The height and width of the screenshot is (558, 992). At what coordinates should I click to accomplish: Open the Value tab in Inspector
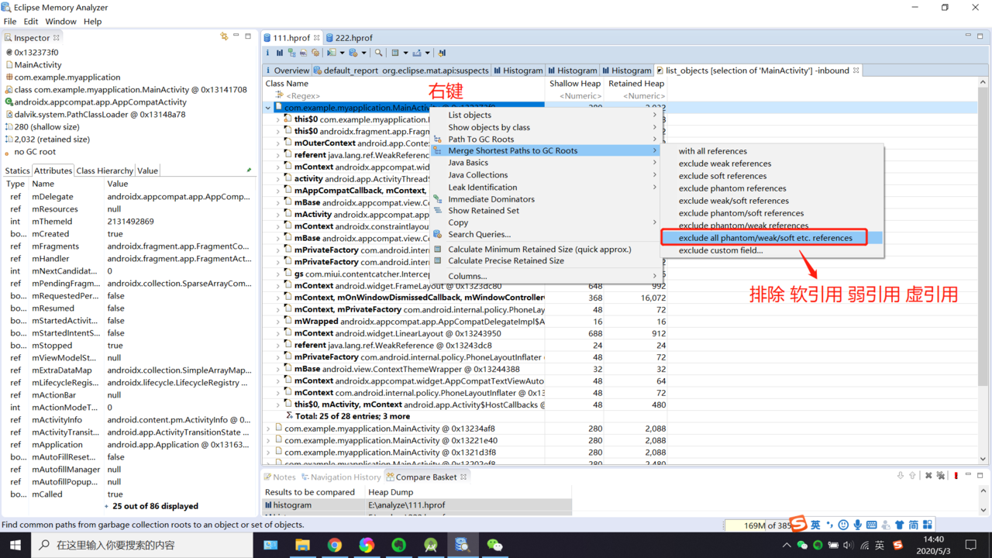tap(147, 170)
